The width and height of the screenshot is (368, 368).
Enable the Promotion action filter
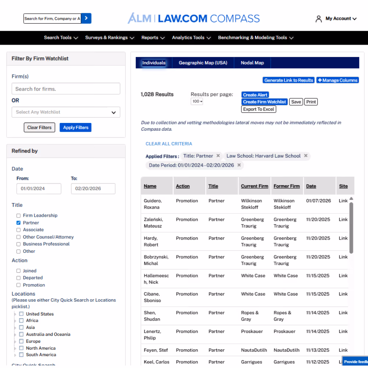tap(18, 285)
